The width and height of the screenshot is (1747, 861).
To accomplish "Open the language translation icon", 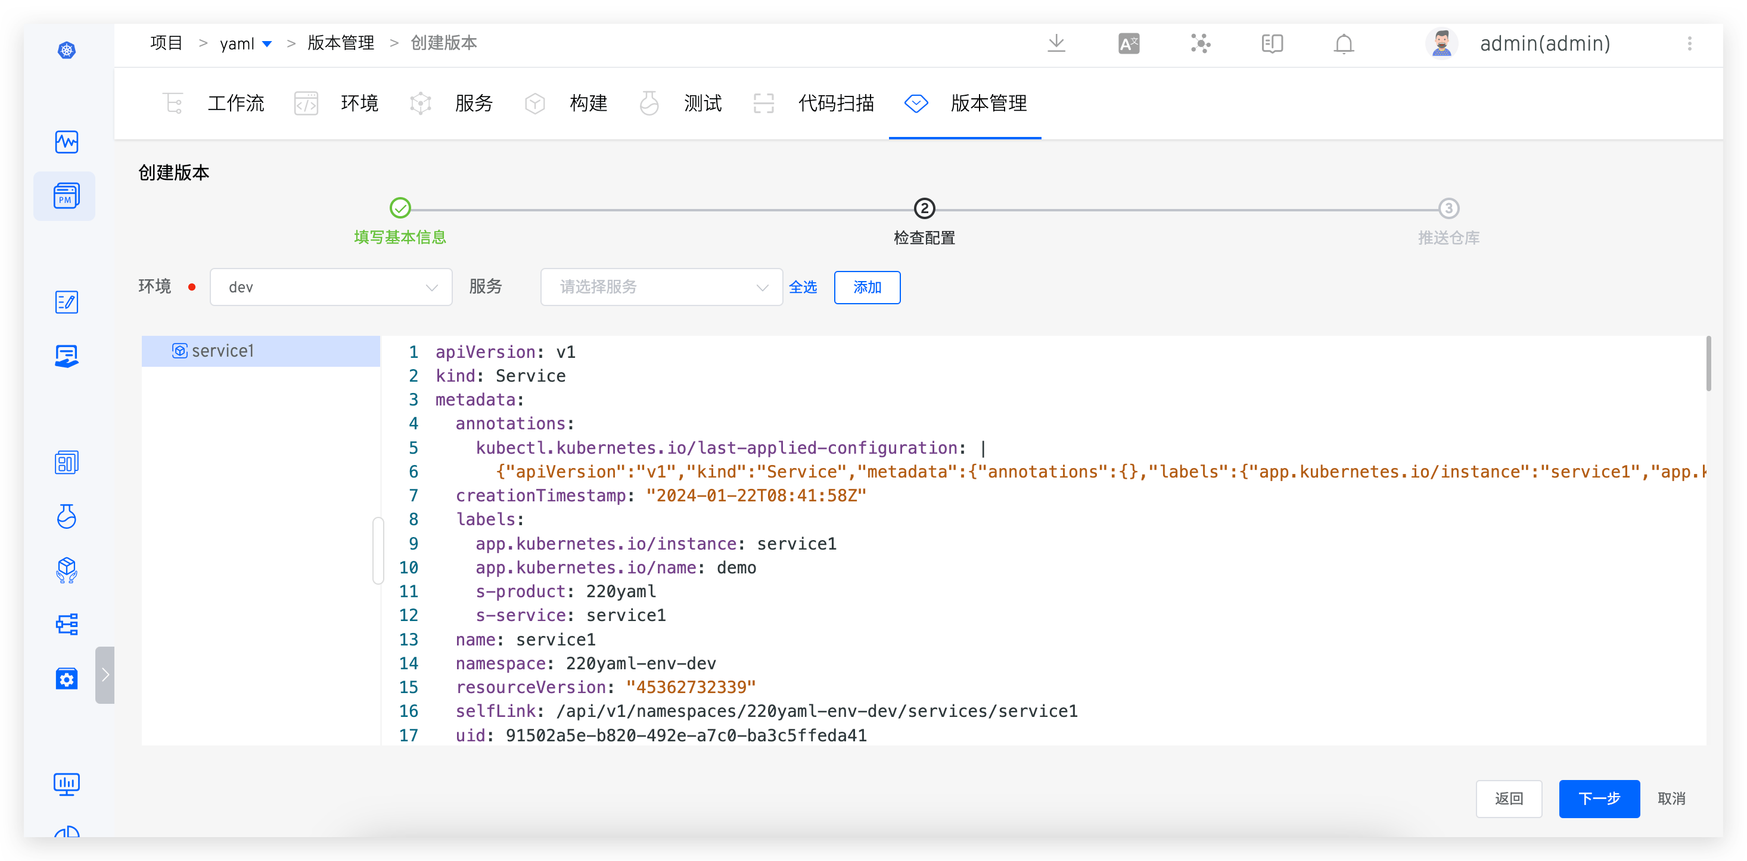I will pos(1129,44).
